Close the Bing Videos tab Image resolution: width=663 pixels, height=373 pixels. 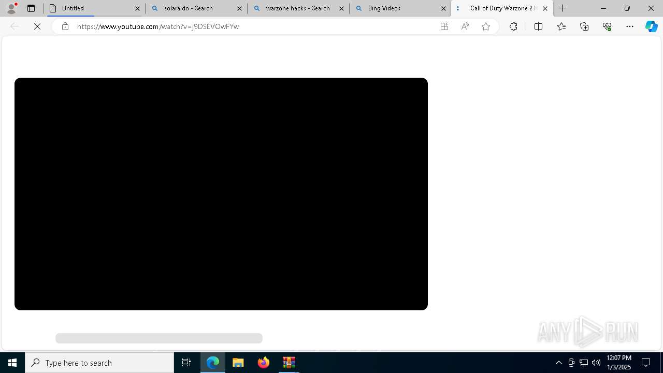(443, 8)
